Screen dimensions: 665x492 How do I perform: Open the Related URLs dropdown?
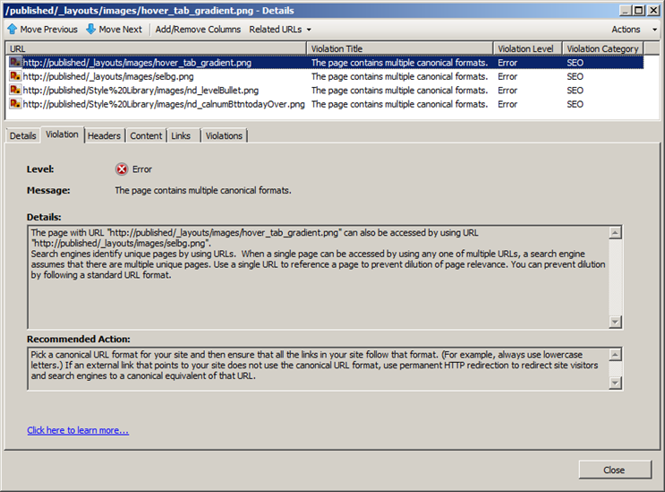click(280, 30)
